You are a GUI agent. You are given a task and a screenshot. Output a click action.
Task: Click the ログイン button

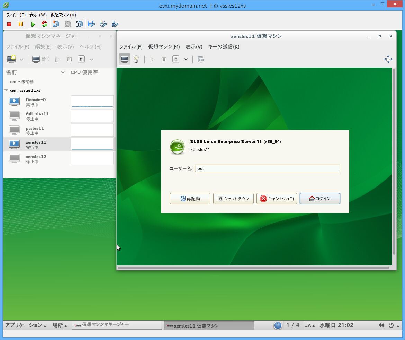coord(320,199)
